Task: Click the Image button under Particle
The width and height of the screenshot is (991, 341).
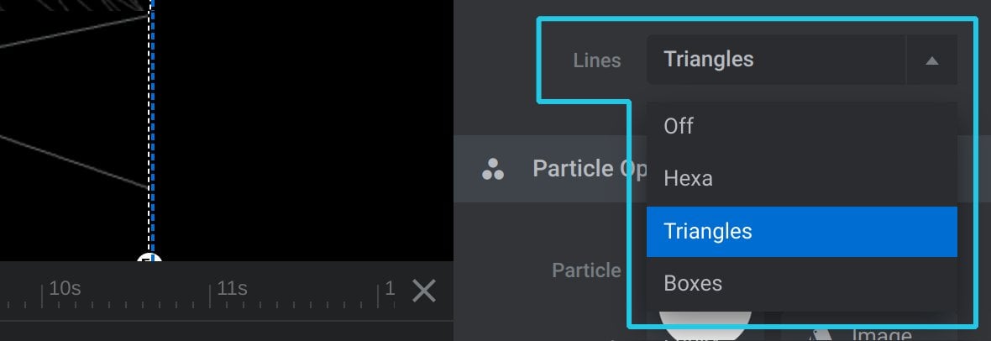Action: pyautogui.click(x=880, y=334)
